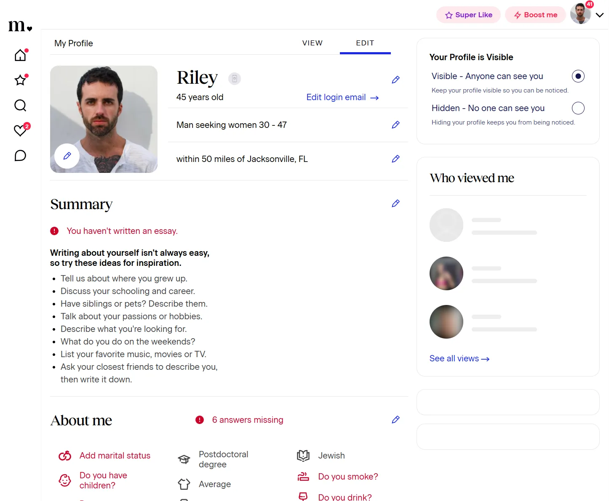Follow the Edit login email link

[342, 97]
